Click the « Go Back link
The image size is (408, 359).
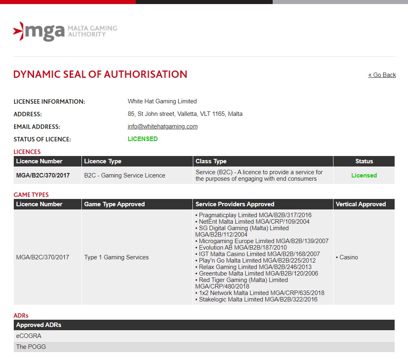pyautogui.click(x=382, y=75)
